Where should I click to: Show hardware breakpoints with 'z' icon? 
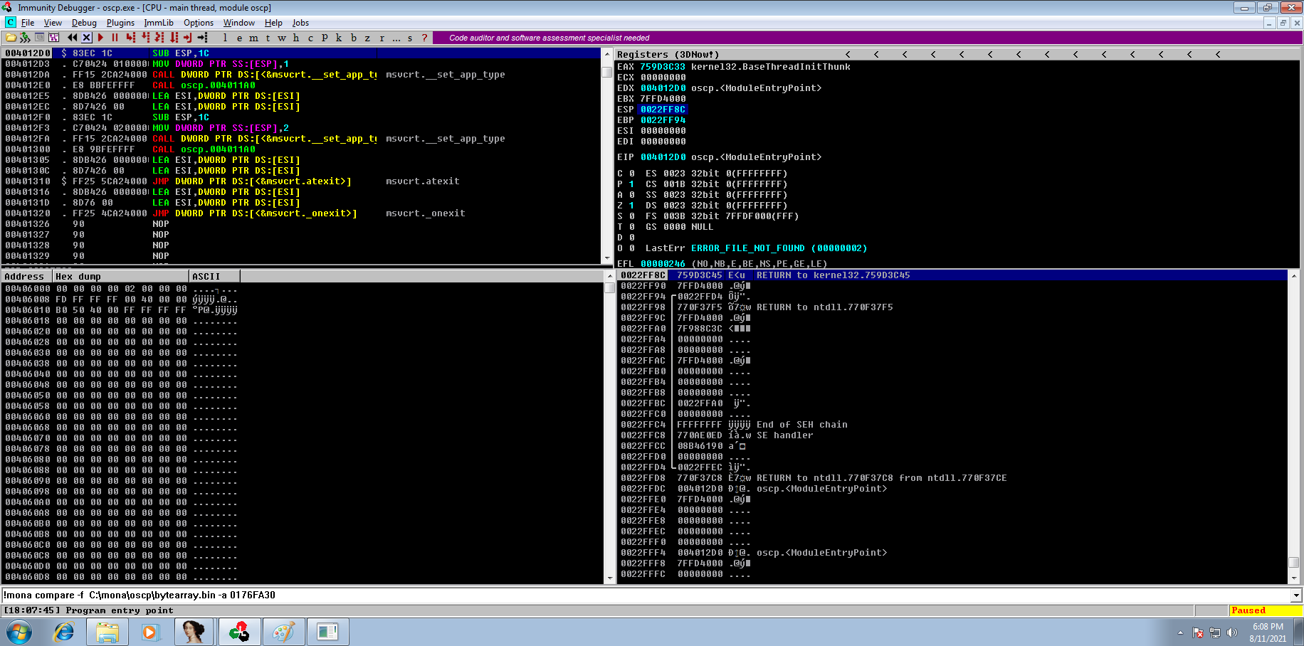coord(367,38)
